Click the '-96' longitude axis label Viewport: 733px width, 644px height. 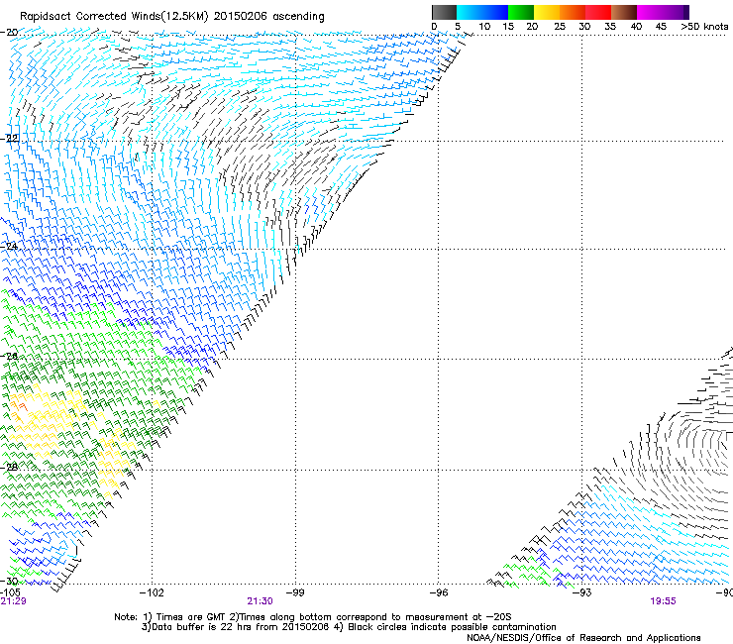(x=439, y=592)
